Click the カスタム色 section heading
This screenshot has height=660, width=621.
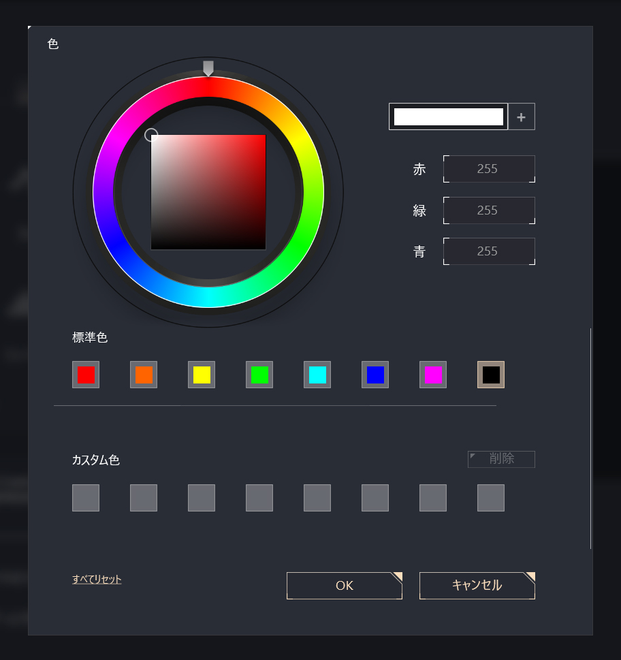(x=96, y=460)
